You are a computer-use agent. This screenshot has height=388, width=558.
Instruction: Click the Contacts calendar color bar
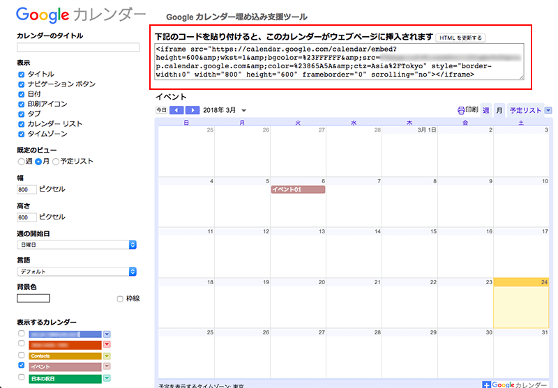click(65, 356)
